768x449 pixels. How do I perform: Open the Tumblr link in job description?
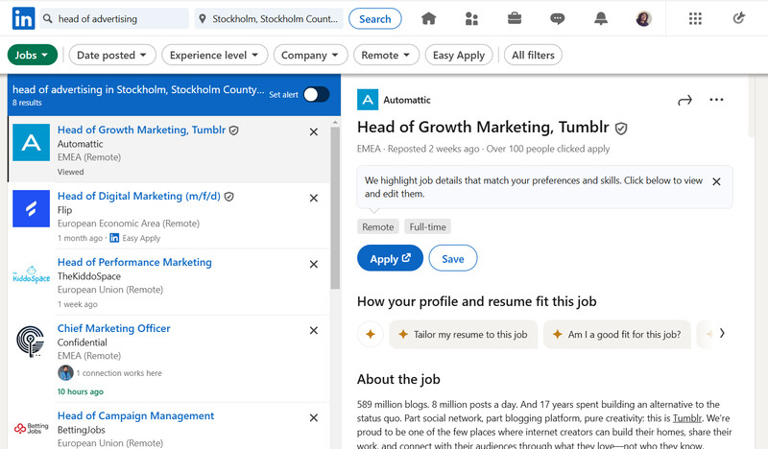point(686,418)
